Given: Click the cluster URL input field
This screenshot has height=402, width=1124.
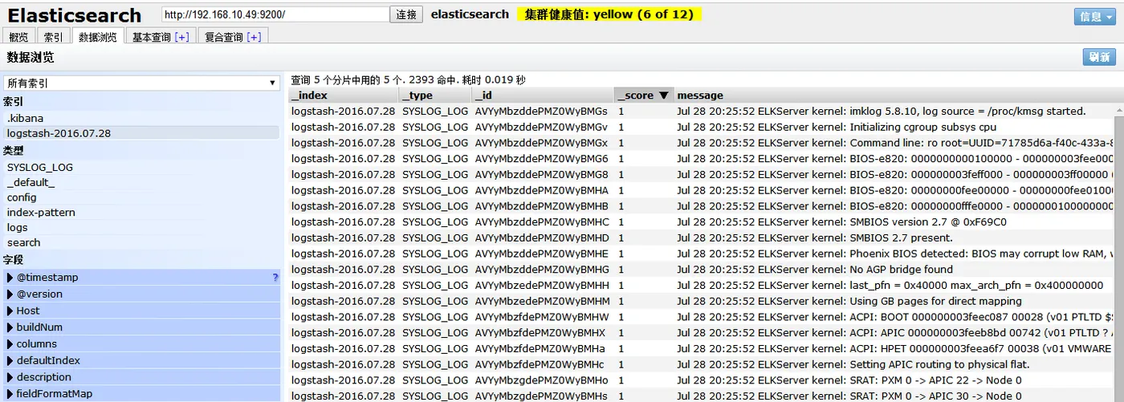Looking at the screenshot, I should (x=275, y=14).
